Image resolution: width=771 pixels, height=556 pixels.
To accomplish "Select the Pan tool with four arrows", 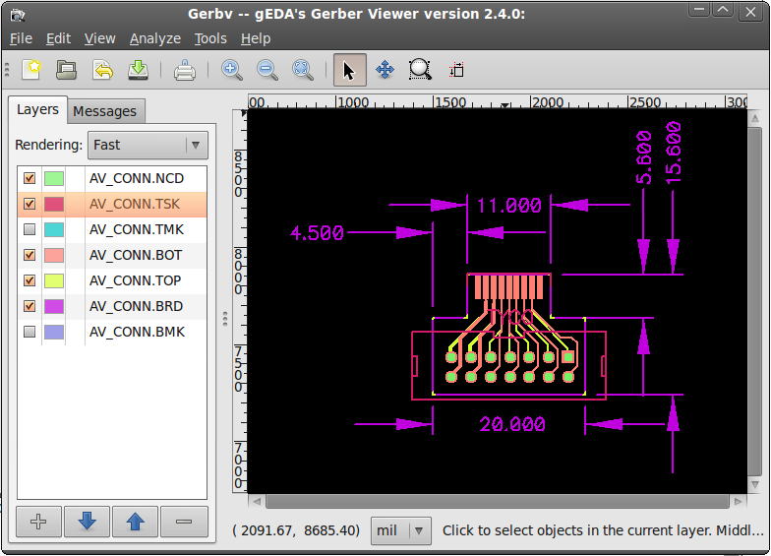I will click(385, 70).
